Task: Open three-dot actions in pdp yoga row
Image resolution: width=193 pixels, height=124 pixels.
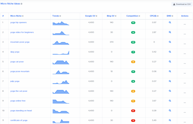Action: pos(185,83)
